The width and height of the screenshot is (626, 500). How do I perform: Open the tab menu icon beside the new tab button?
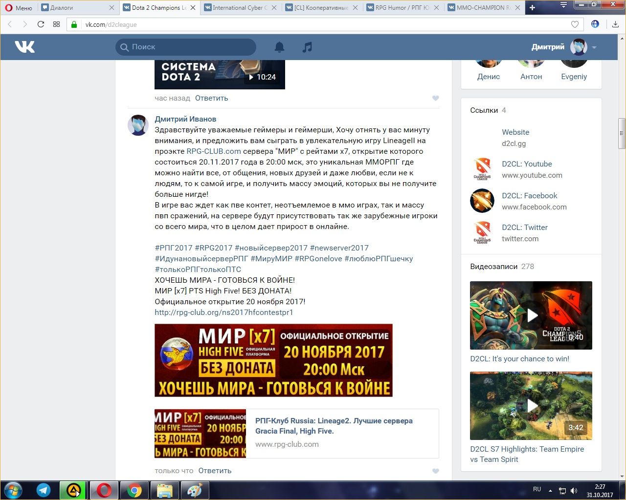coord(564,5)
